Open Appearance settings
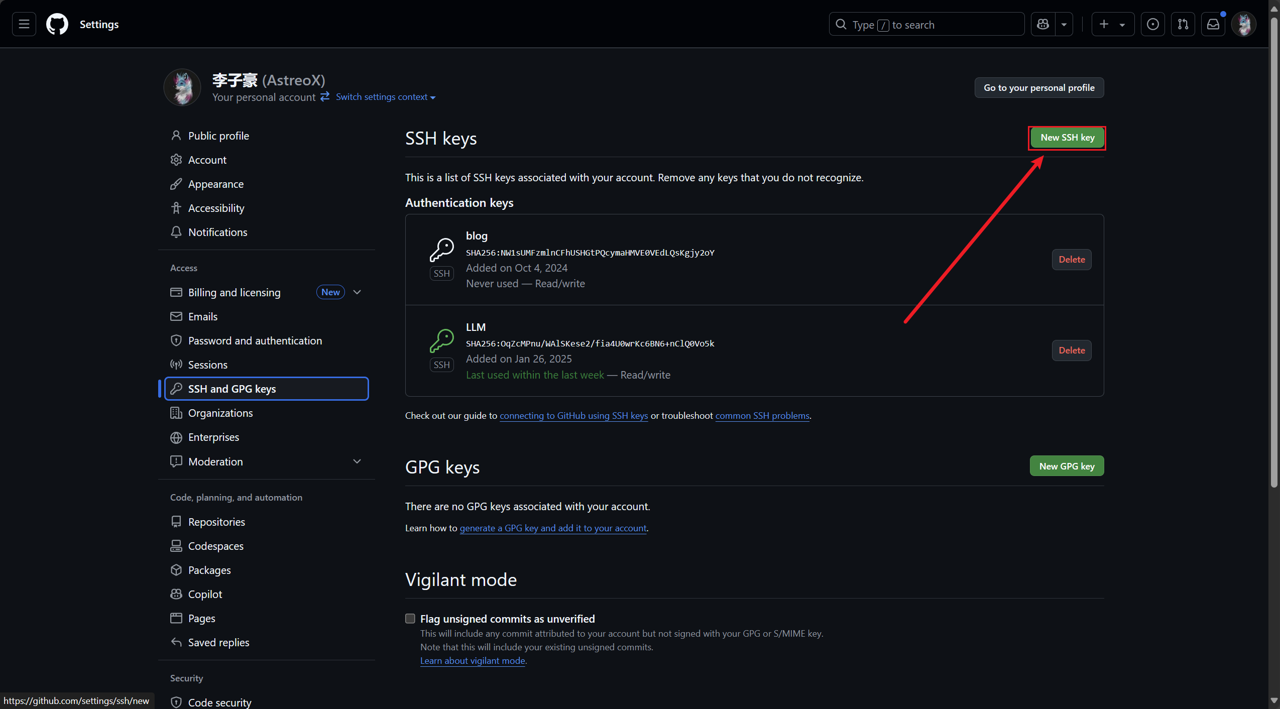The height and width of the screenshot is (709, 1280). pyautogui.click(x=267, y=184)
